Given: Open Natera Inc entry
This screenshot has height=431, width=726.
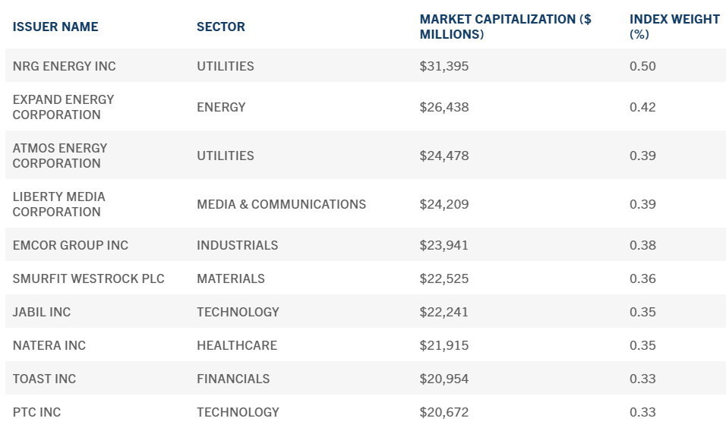Looking at the screenshot, I should 49,345.
